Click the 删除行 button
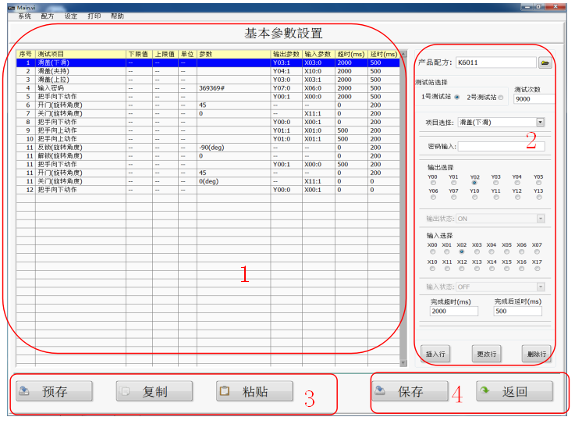The image size is (575, 424). click(x=537, y=354)
